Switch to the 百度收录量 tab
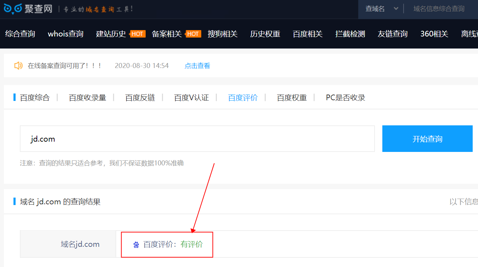 [87, 97]
